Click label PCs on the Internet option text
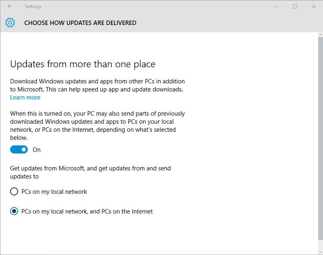This screenshot has height=255, width=323. tap(87, 211)
